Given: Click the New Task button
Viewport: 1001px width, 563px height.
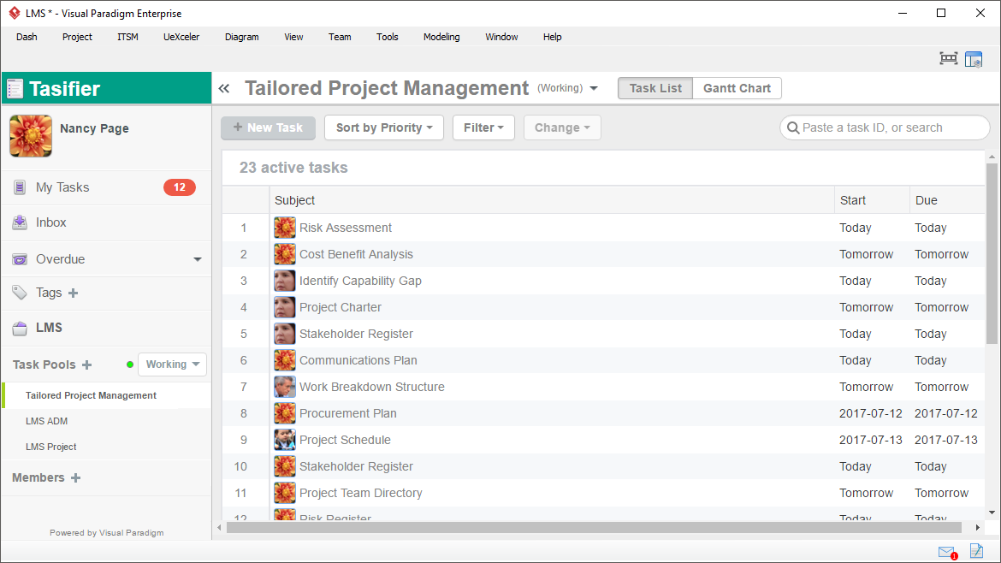Looking at the screenshot, I should click(x=268, y=127).
